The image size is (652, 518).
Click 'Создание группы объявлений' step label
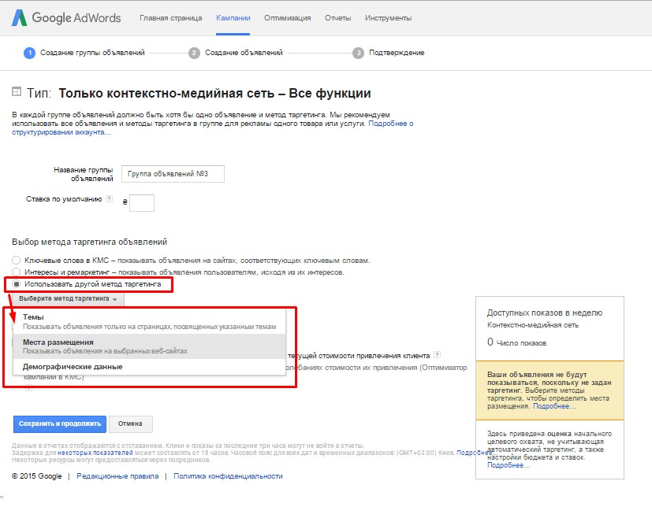tap(92, 53)
